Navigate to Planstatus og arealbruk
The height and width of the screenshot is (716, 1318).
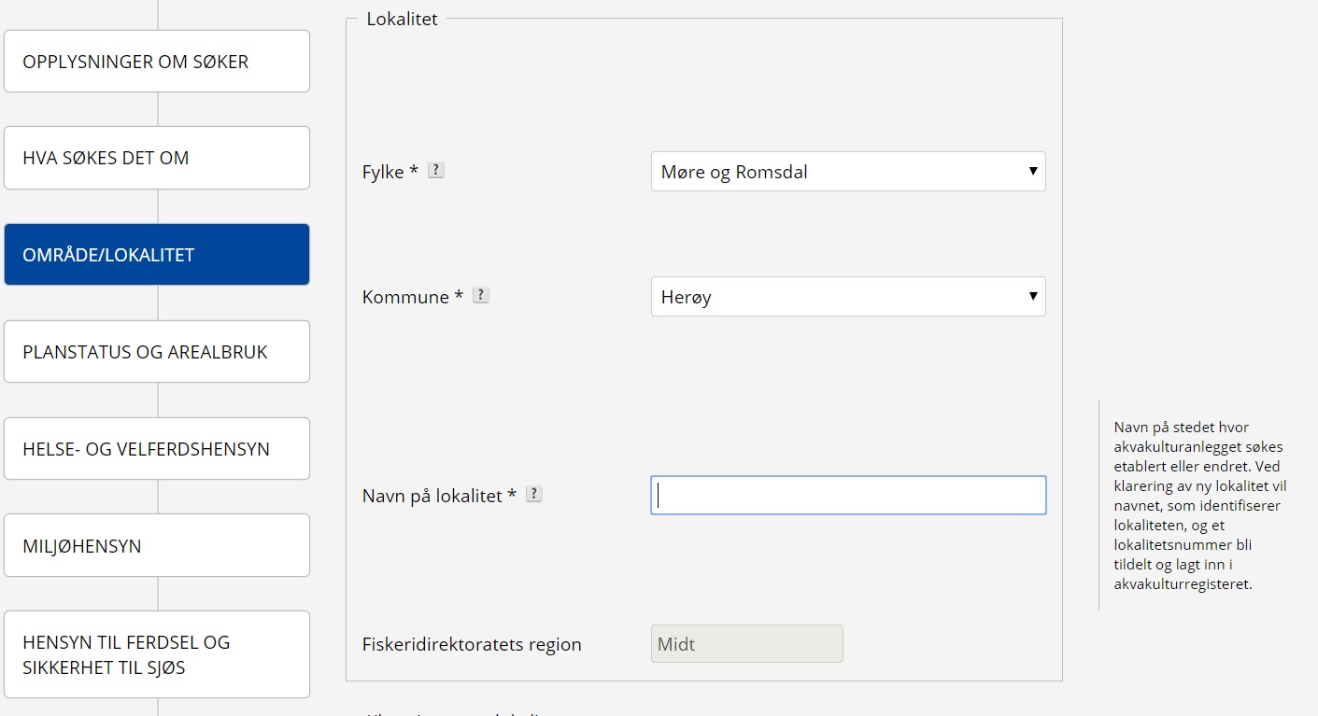pos(157,352)
